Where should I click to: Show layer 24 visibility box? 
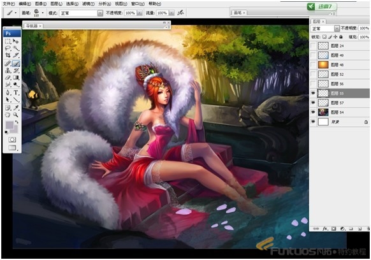[313, 46]
